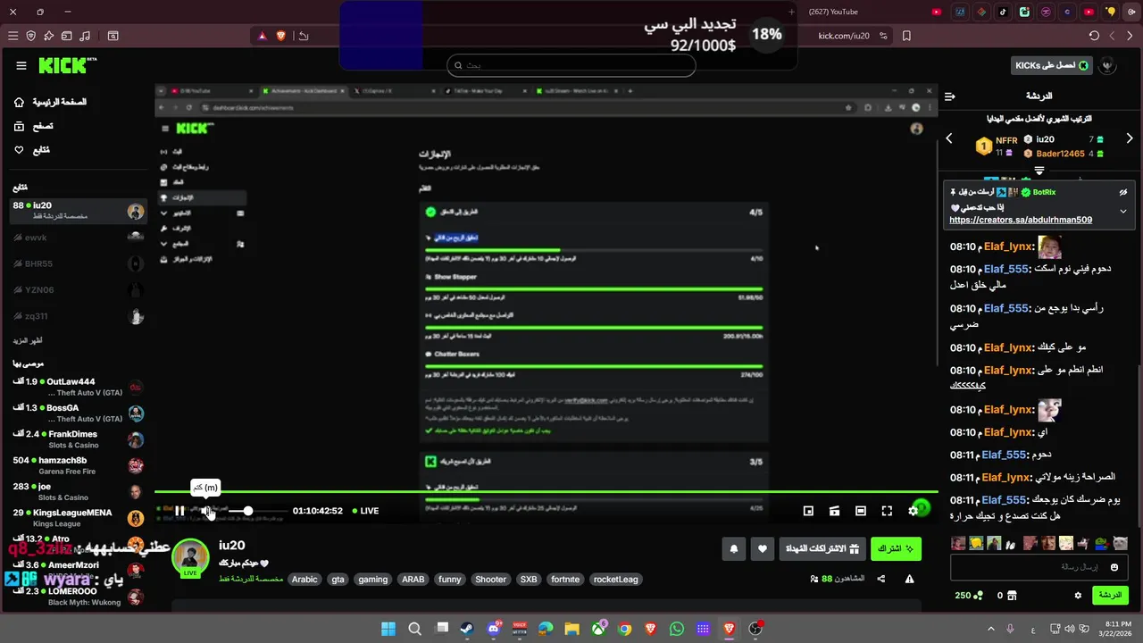Image resolution: width=1143 pixels, height=643 pixels.
Task: Select iu20 channel in following list
Action: [79, 211]
